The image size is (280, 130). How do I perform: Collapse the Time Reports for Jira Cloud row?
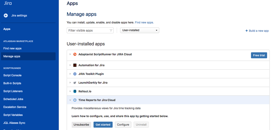point(70,100)
